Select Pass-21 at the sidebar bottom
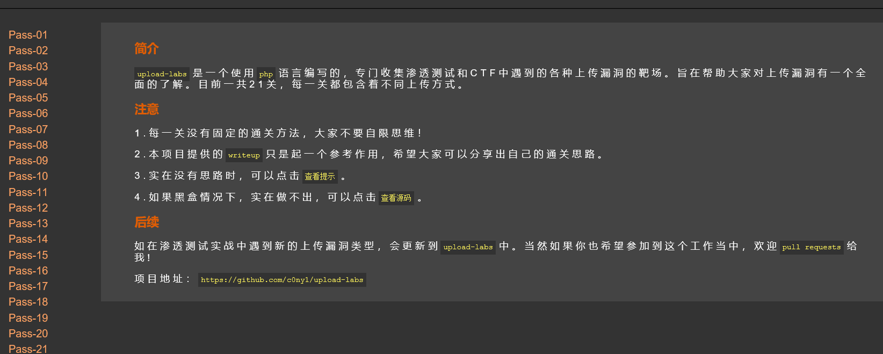This screenshot has height=354, width=883. (28, 349)
